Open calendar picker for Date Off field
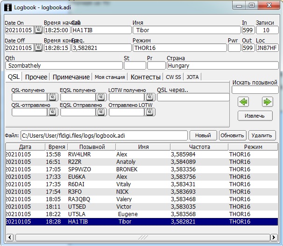Screen dimensions: 283x246 [x=38, y=48]
